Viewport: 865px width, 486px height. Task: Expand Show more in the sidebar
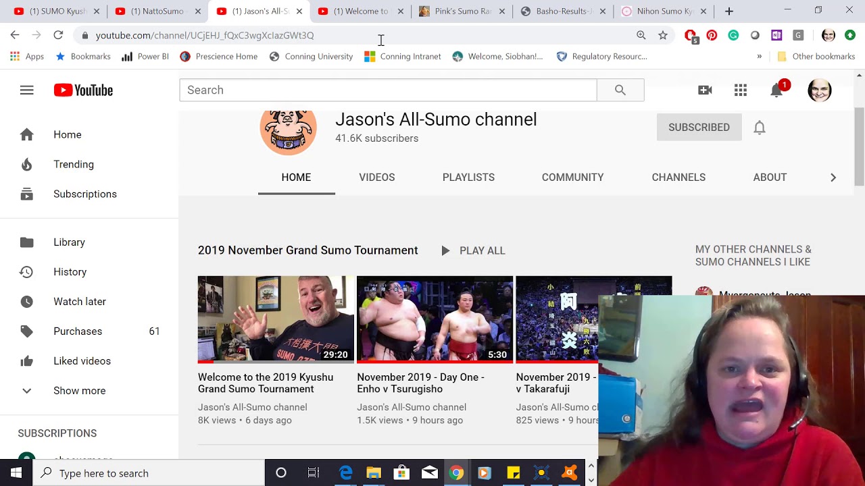point(79,391)
